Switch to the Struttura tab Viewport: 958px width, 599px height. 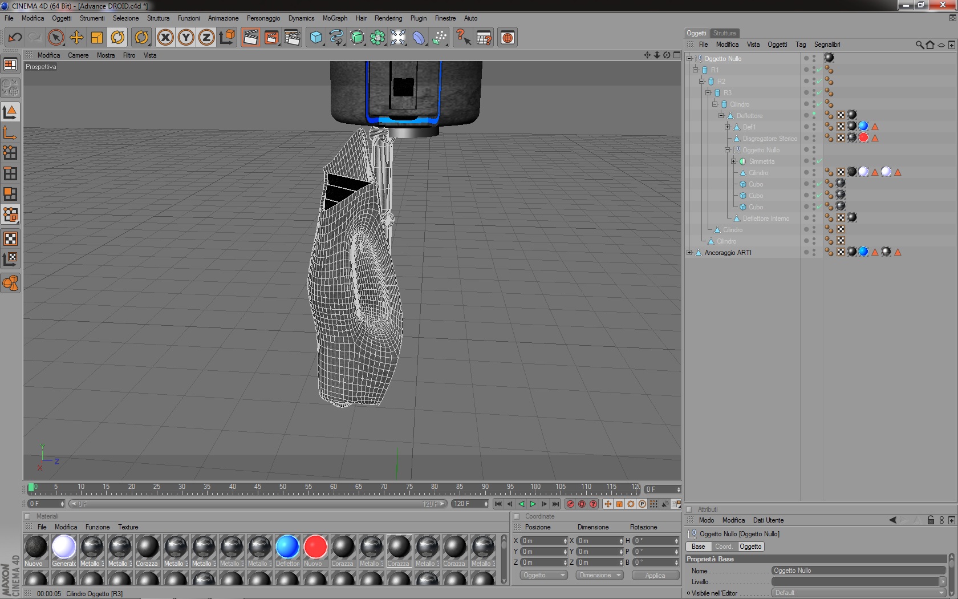tap(725, 33)
